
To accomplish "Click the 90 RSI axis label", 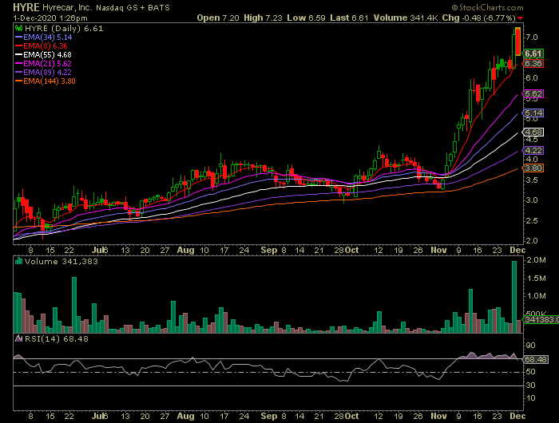I will point(530,346).
